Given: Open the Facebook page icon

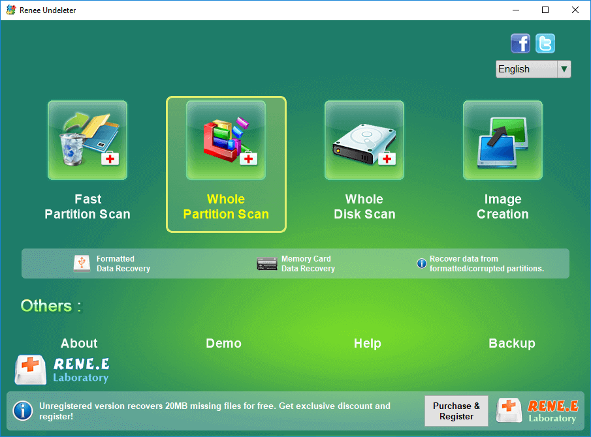Looking at the screenshot, I should [520, 44].
